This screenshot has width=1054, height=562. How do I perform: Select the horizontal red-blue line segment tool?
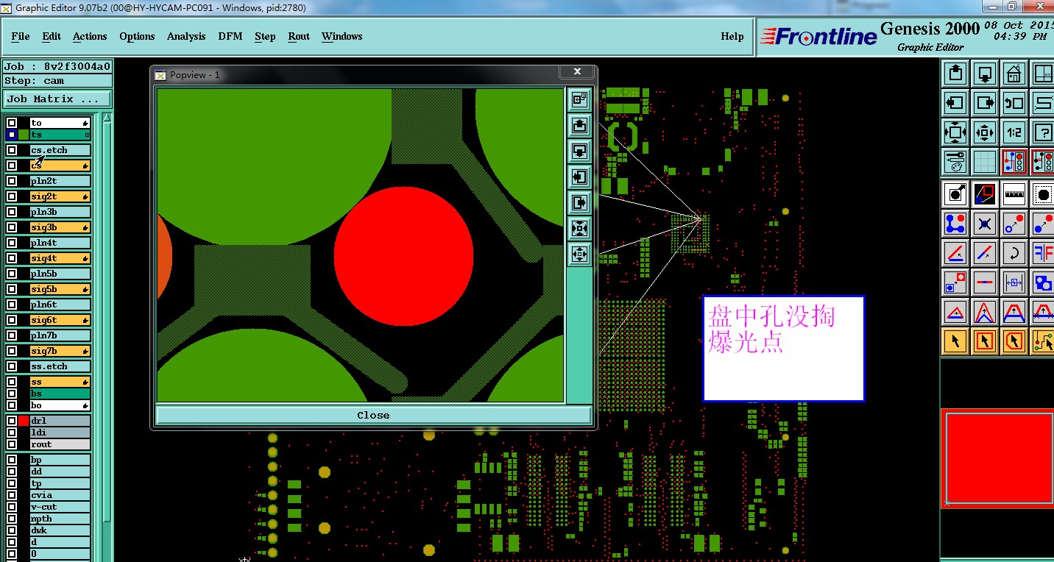click(985, 282)
